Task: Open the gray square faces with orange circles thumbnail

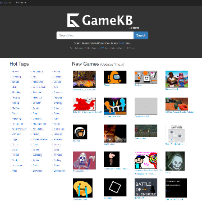Action: click(x=146, y=77)
